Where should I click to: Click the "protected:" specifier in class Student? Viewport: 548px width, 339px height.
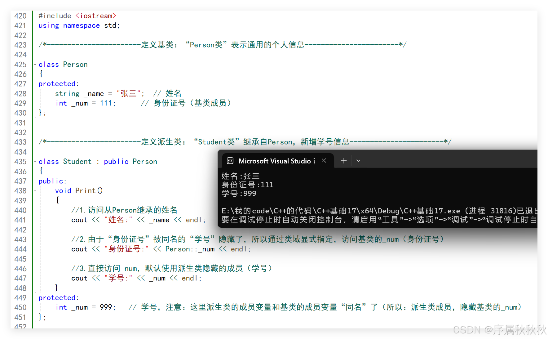pyautogui.click(x=59, y=298)
